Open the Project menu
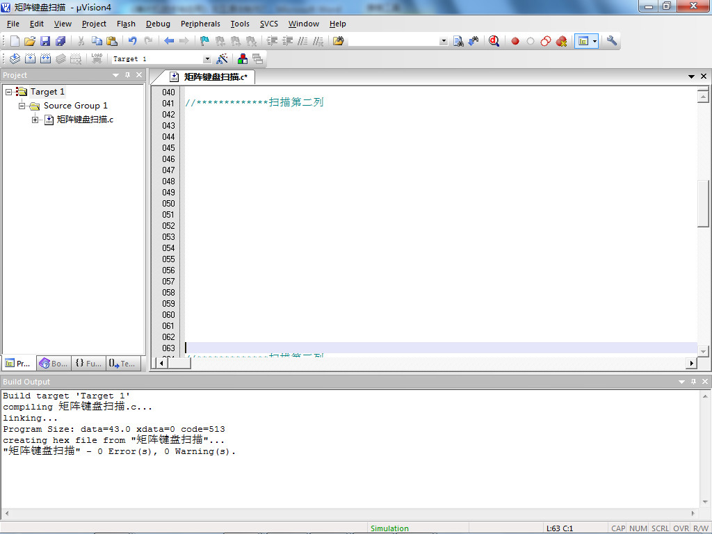Image resolution: width=712 pixels, height=534 pixels. coord(94,24)
